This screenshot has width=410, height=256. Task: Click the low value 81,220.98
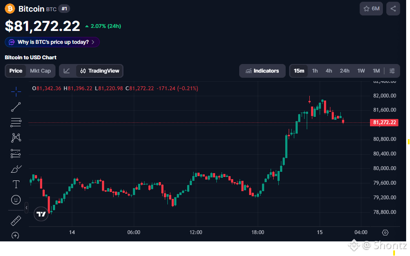click(x=110, y=88)
